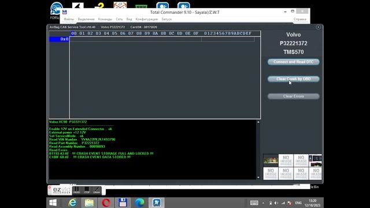Click the 0F column header in hex editor
370x208 pixels.
[196, 34]
